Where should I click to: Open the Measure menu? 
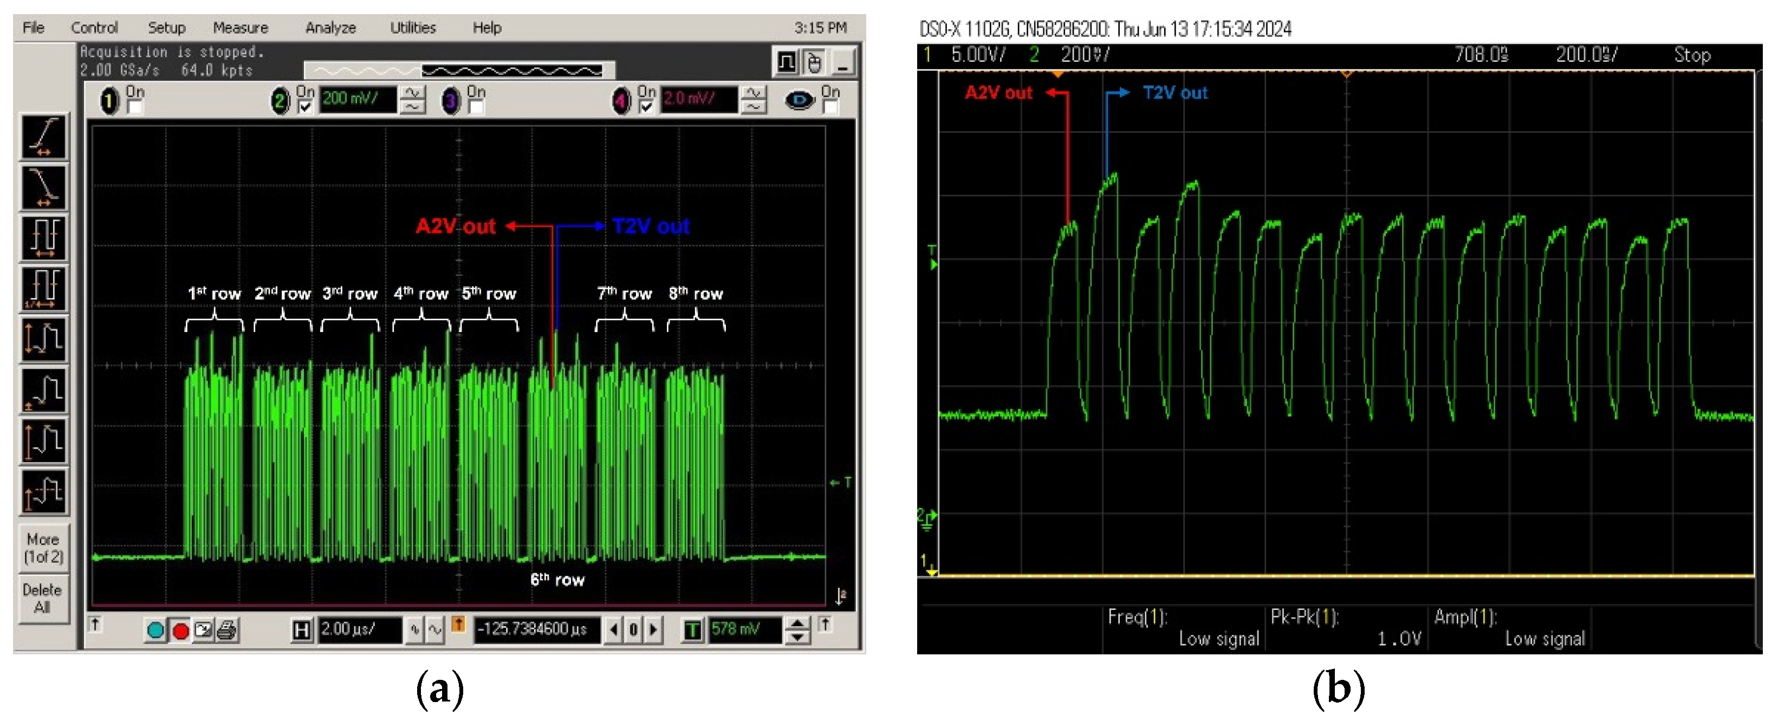tap(240, 28)
